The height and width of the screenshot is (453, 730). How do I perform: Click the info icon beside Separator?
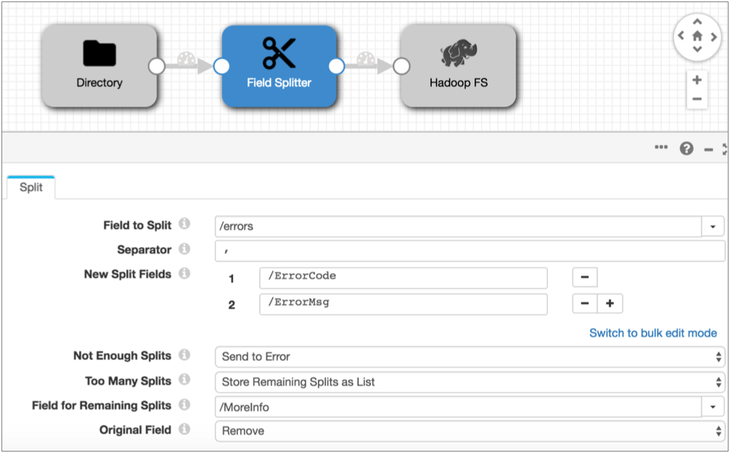184,249
